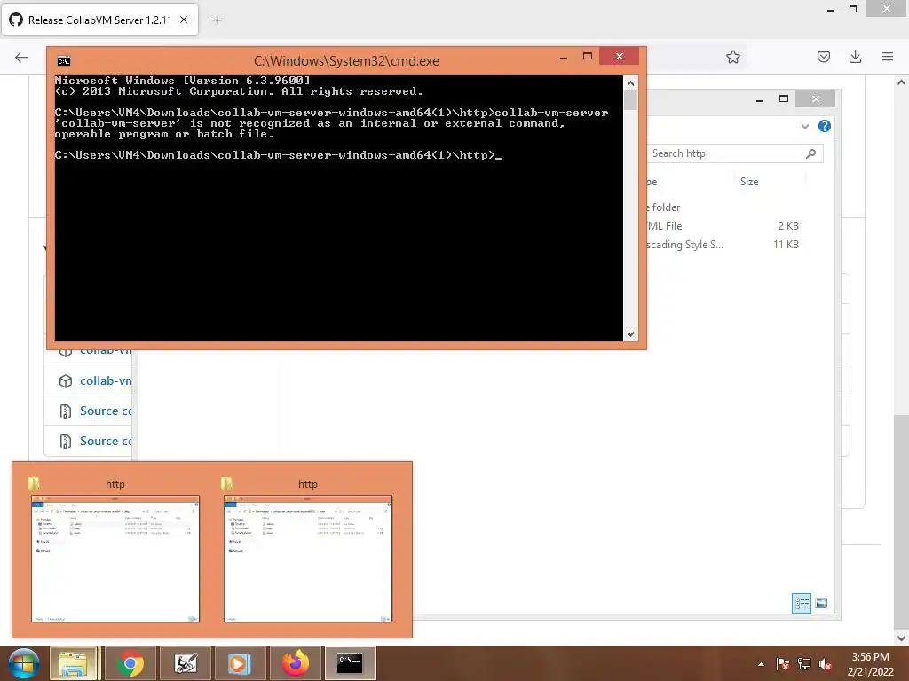The width and height of the screenshot is (909, 681).
Task: Bookmark this page with the star icon
Action: [732, 57]
